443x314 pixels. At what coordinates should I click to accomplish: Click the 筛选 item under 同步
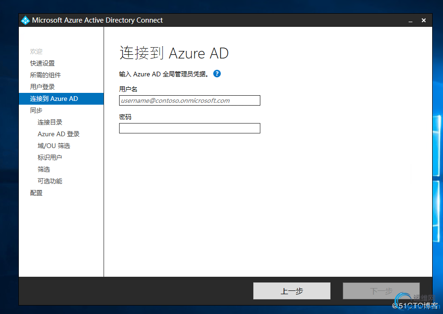[x=44, y=169]
